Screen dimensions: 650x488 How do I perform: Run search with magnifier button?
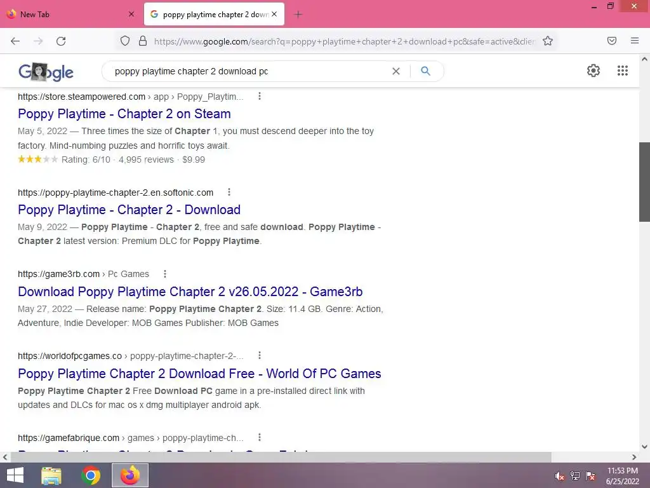pos(425,71)
